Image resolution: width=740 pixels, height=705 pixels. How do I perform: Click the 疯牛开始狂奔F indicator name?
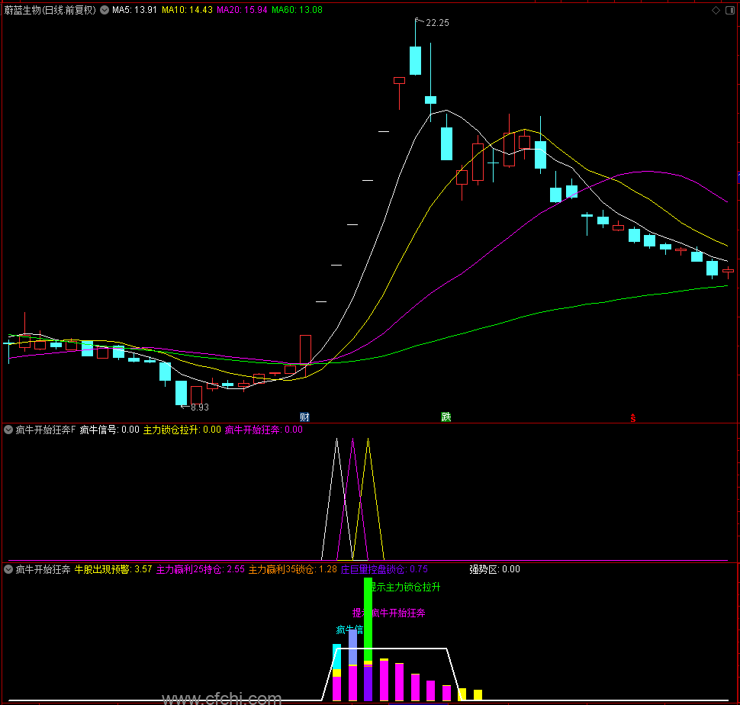coord(45,430)
